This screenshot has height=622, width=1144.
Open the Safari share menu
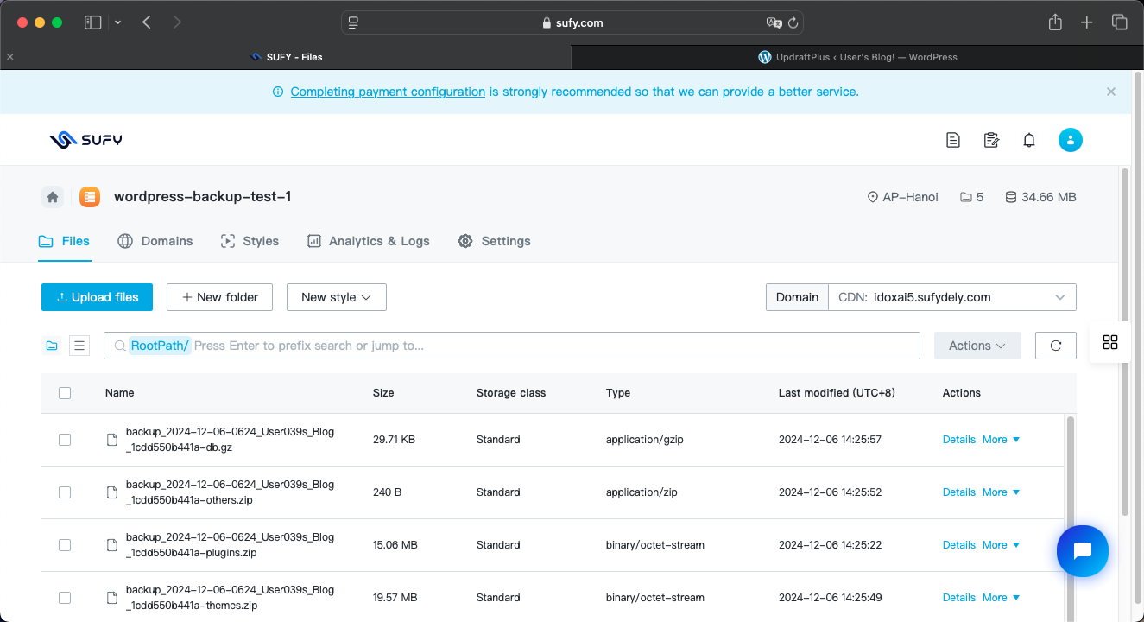coord(1055,22)
